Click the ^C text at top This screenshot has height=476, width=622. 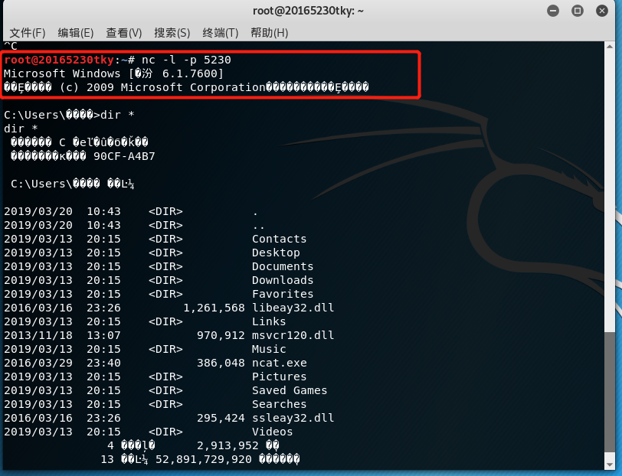point(11,46)
